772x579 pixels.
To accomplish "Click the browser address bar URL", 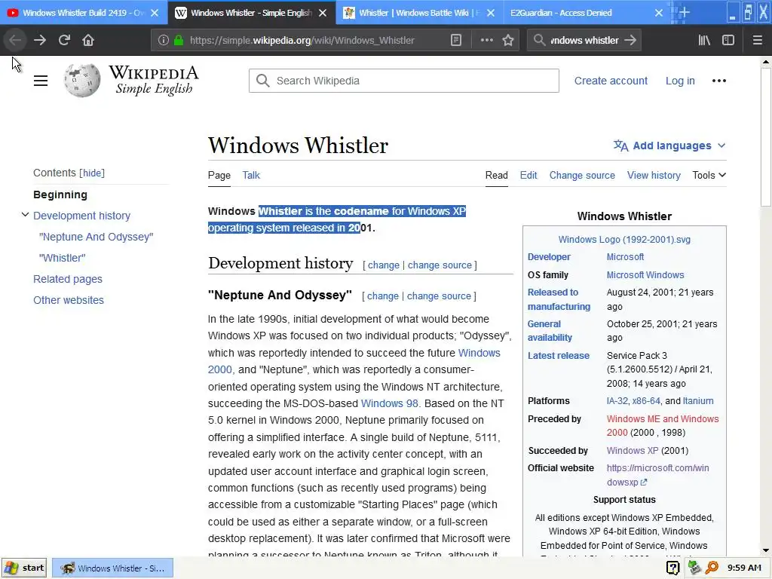I will [302, 41].
